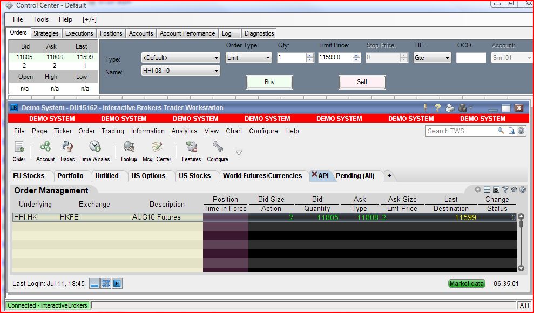Switch to the Diagnostics tab
The height and width of the screenshot is (313, 534).
259,33
